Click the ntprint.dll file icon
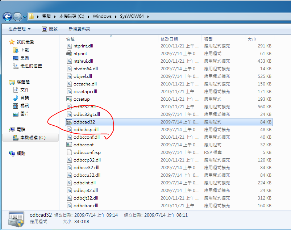Image resolution: width=291 pixels, height=230 pixels. point(69,46)
